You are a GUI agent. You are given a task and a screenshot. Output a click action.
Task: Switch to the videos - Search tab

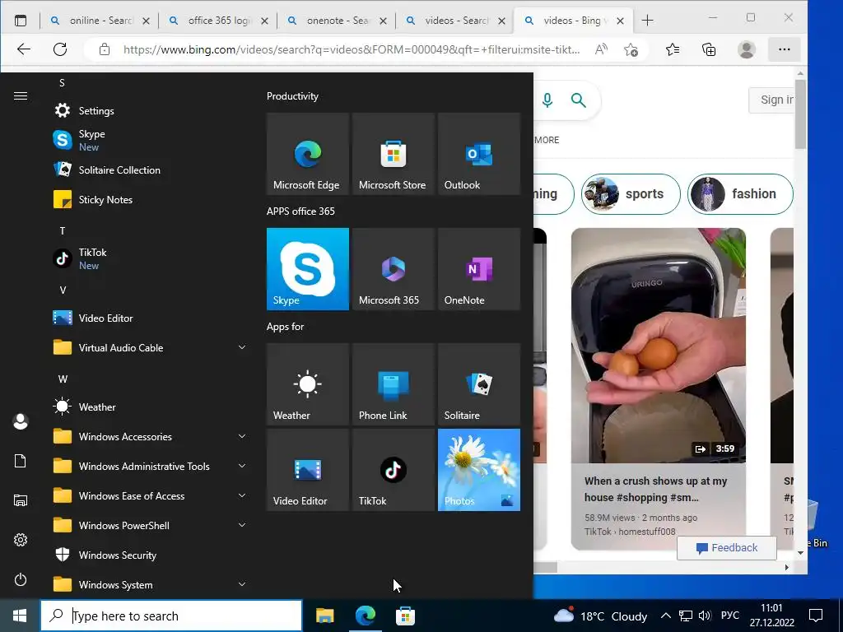pos(454,21)
